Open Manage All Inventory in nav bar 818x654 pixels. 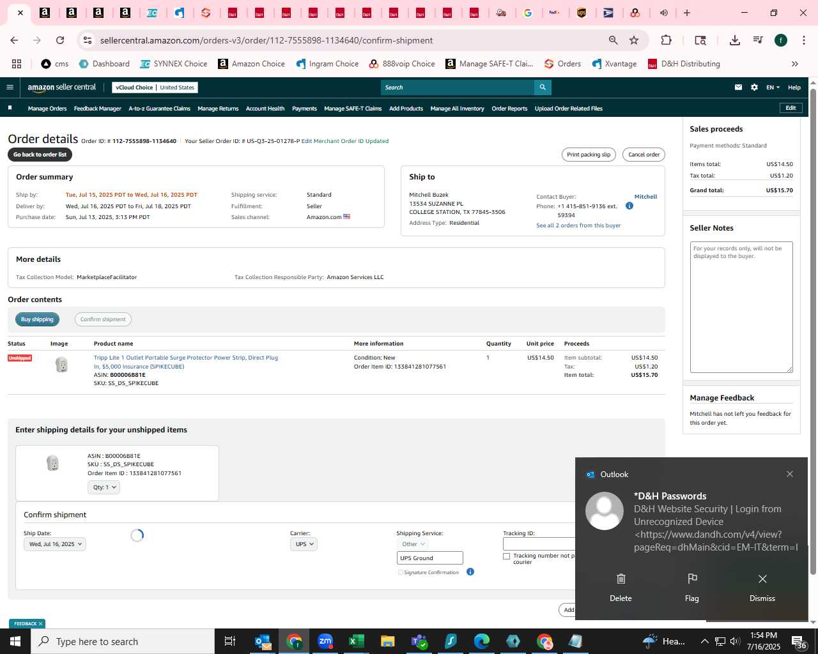457,109
